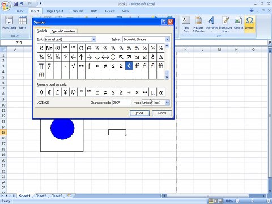272x204 pixels.
Task: Select the infinity symbol in grid
Action: pos(81,66)
